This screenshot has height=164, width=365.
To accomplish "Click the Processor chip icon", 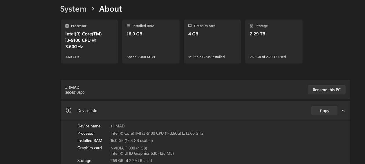I will [x=67, y=26].
